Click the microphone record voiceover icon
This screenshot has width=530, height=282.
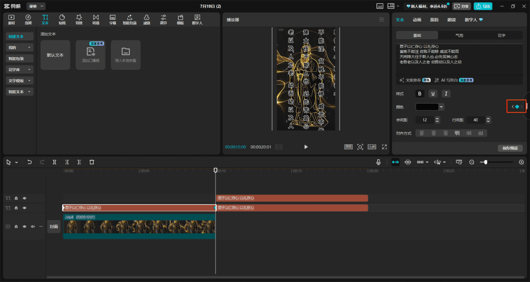tap(378, 162)
